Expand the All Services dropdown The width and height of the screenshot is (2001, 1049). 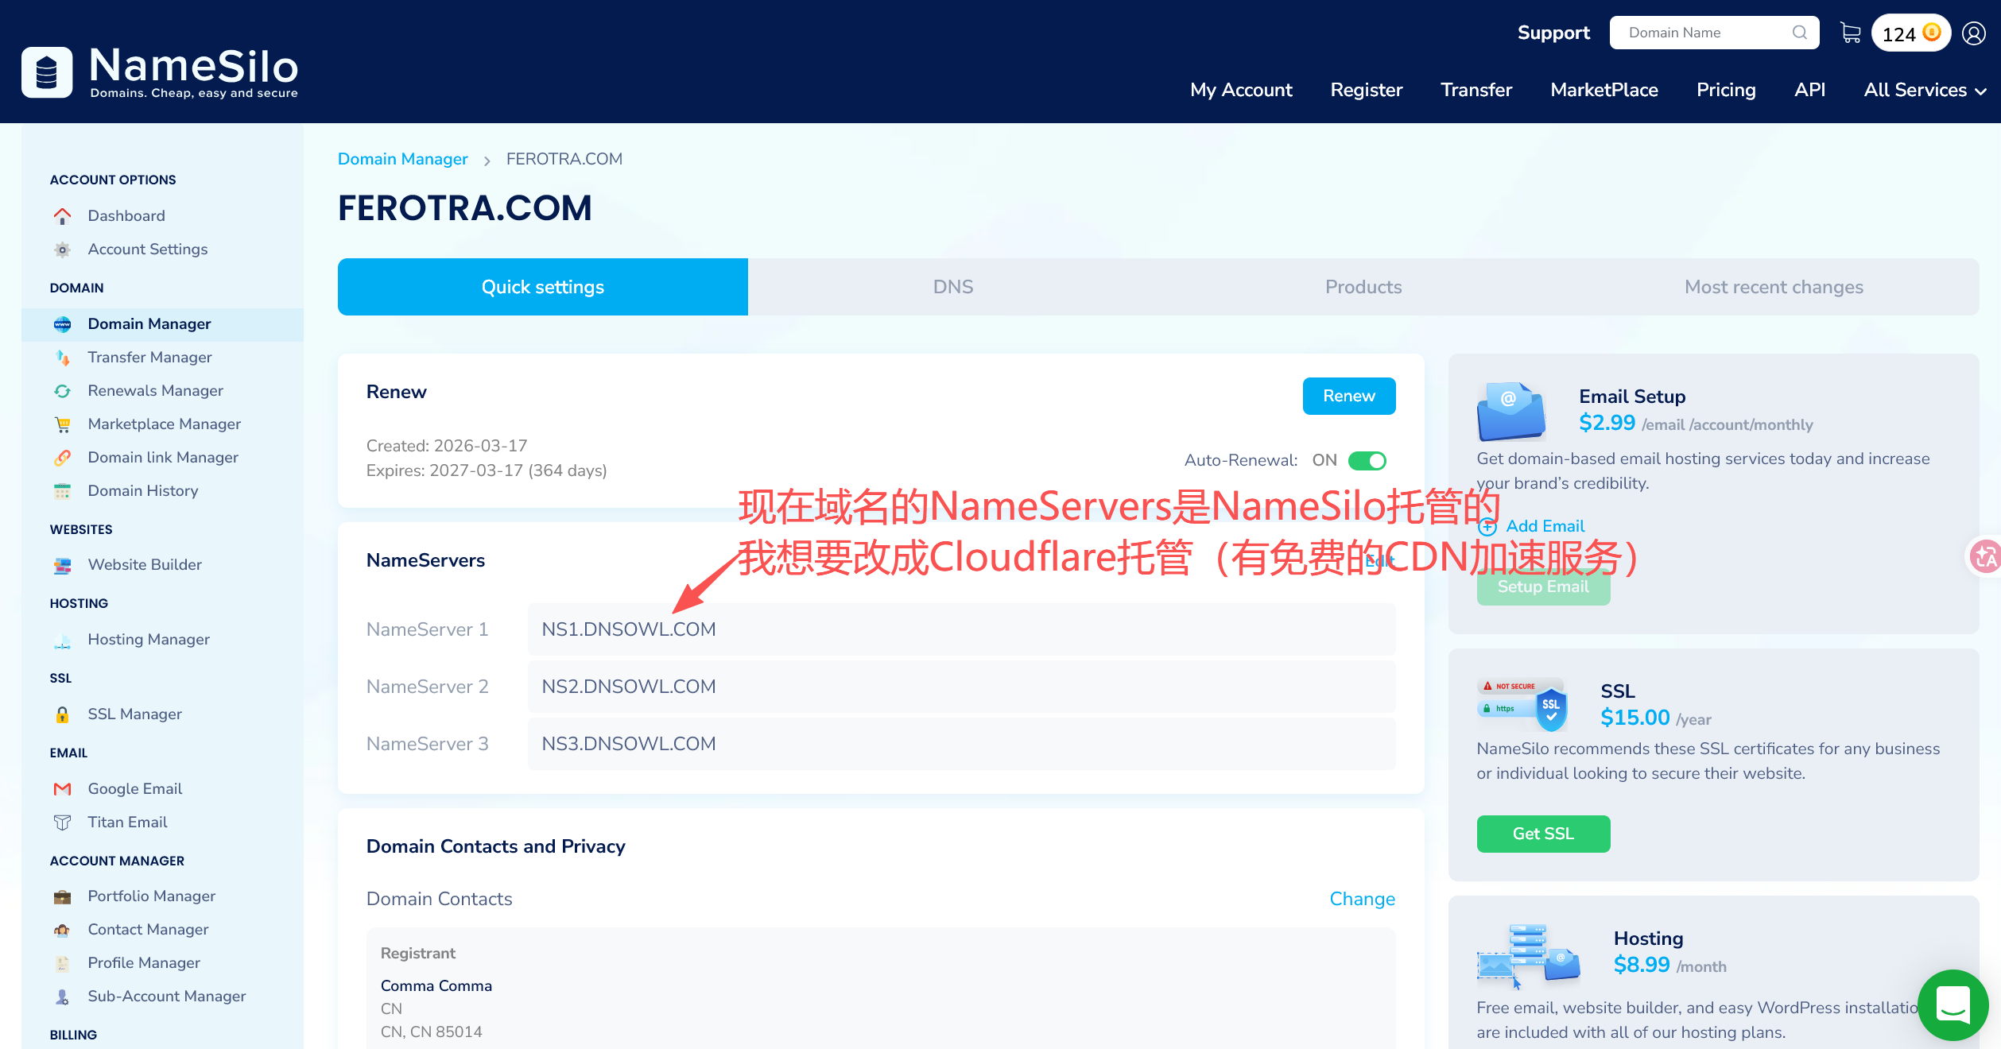coord(1925,90)
